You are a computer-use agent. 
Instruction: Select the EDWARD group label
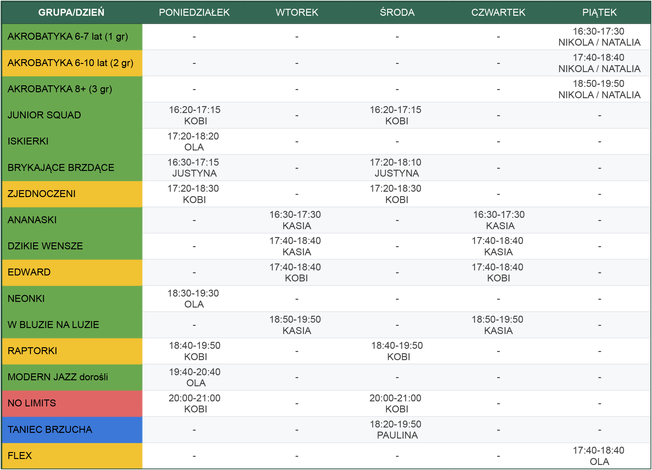pyautogui.click(x=72, y=272)
